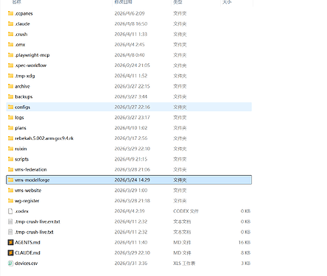Select the .ccpanes file name
Image resolution: width=327 pixels, height=276 pixels.
[x=24, y=13]
